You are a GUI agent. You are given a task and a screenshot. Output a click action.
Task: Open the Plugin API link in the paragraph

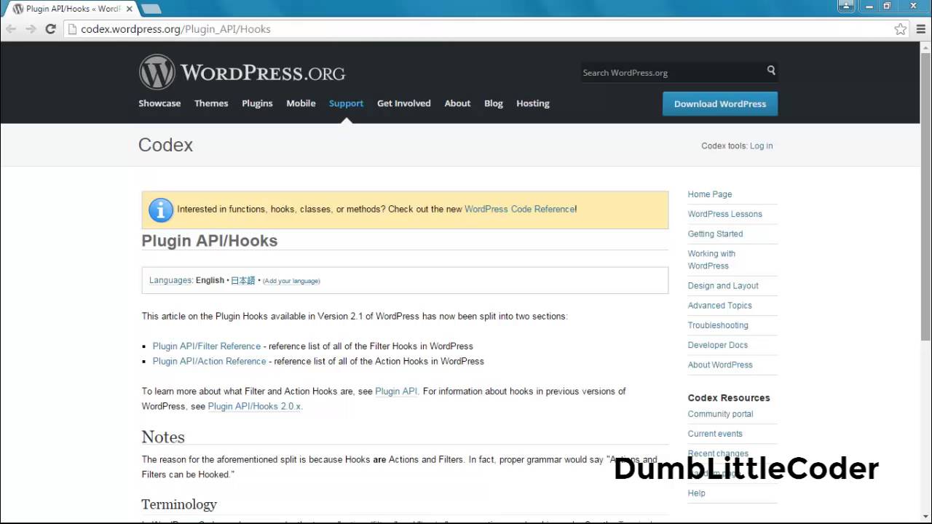[396, 391]
